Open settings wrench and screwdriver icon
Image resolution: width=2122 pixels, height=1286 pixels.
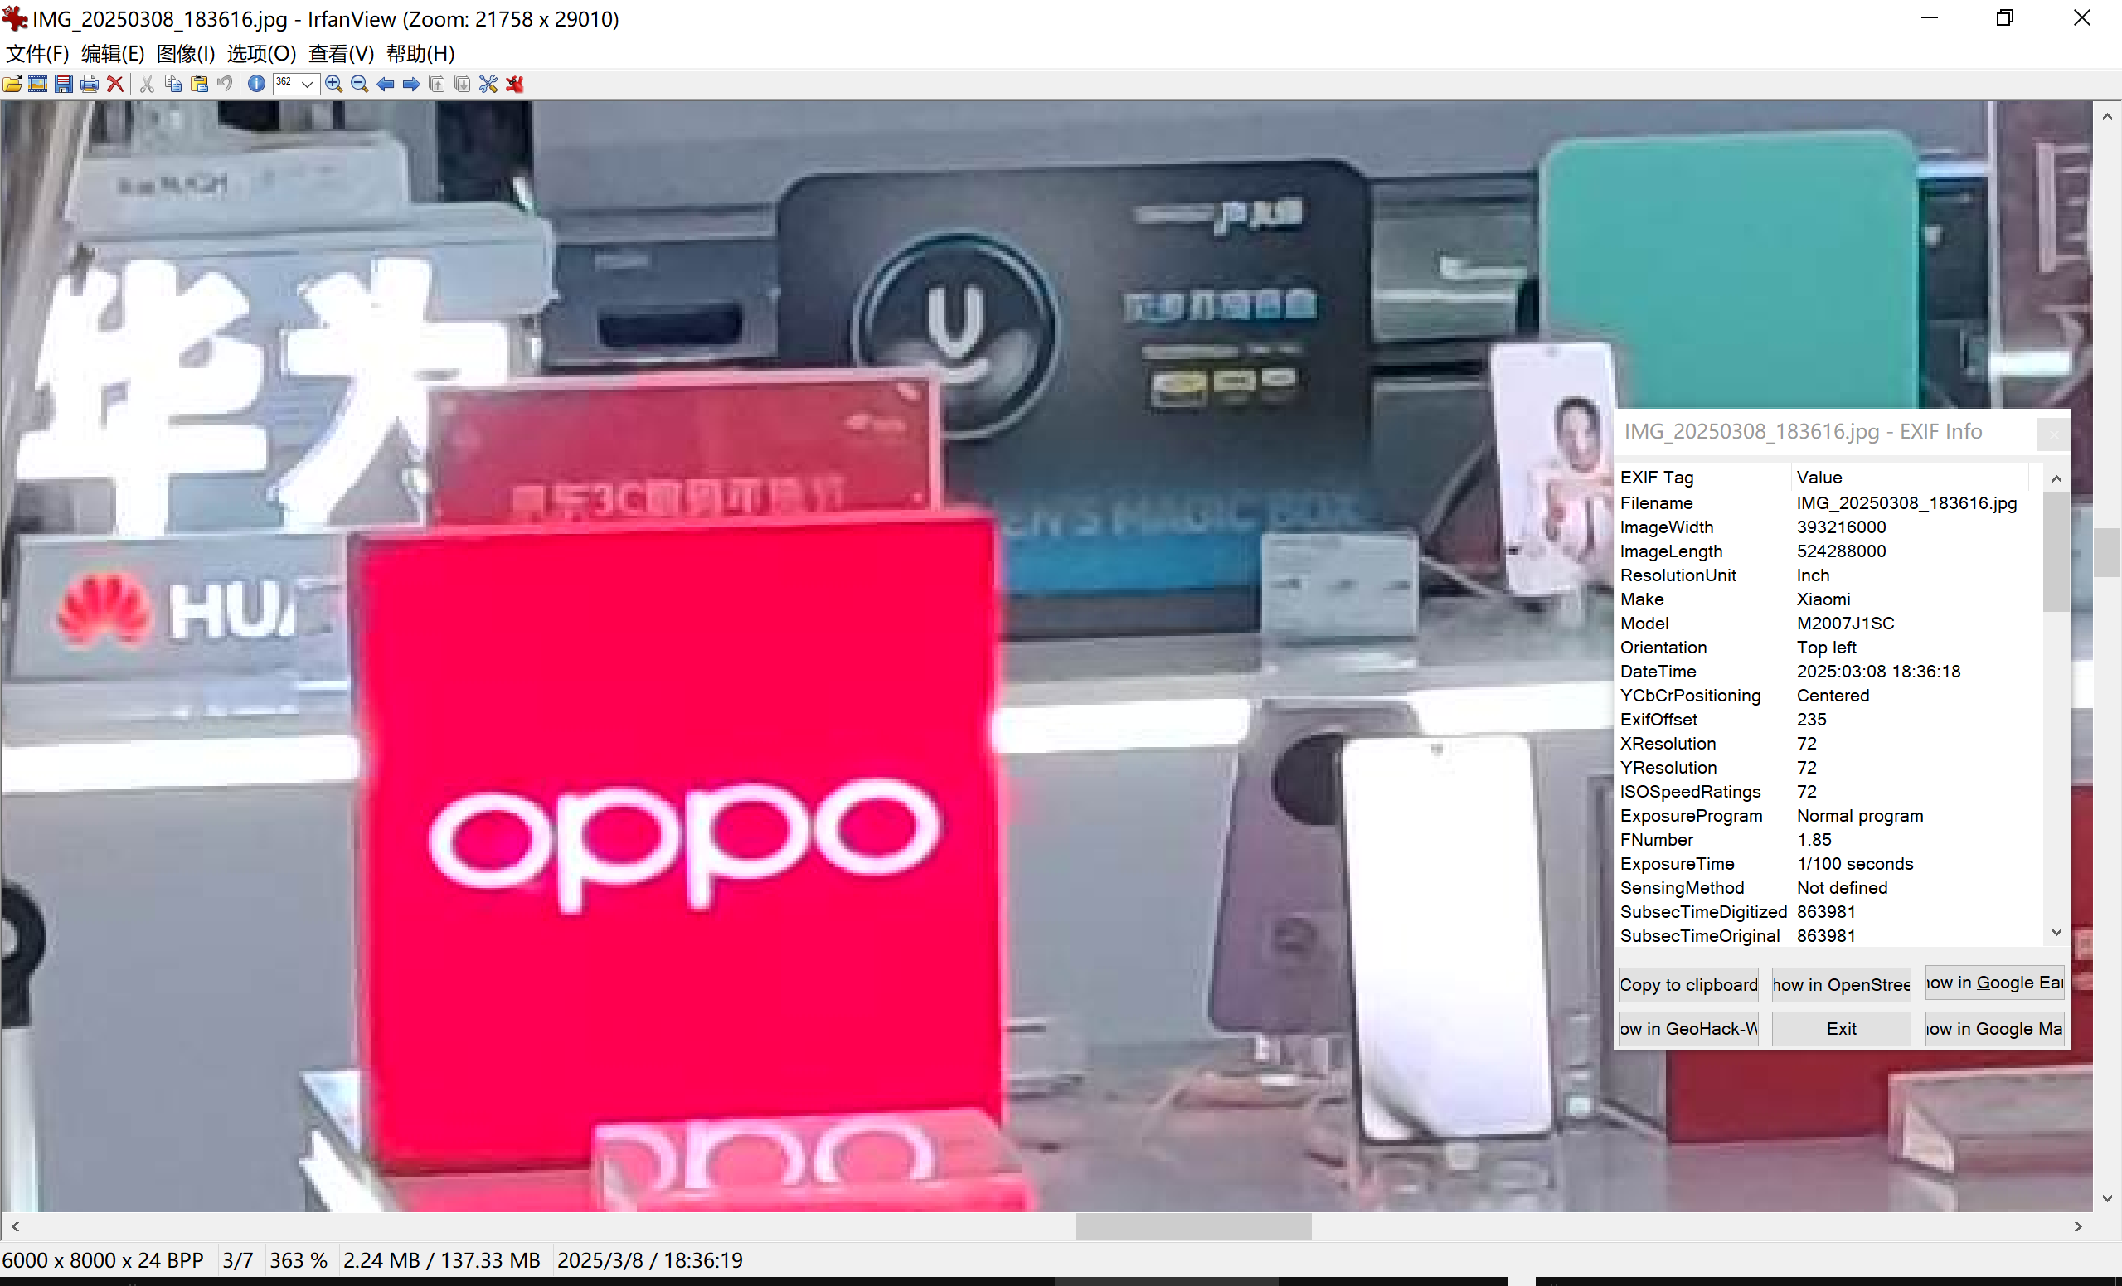click(x=488, y=84)
